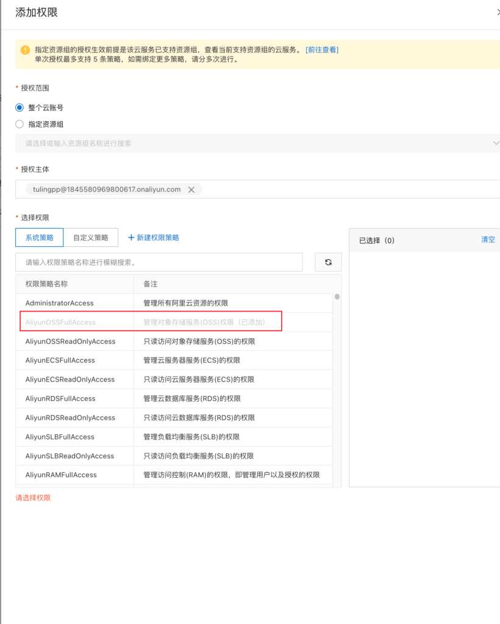
Task: Switch to the system policy tab
Action: pos(40,238)
